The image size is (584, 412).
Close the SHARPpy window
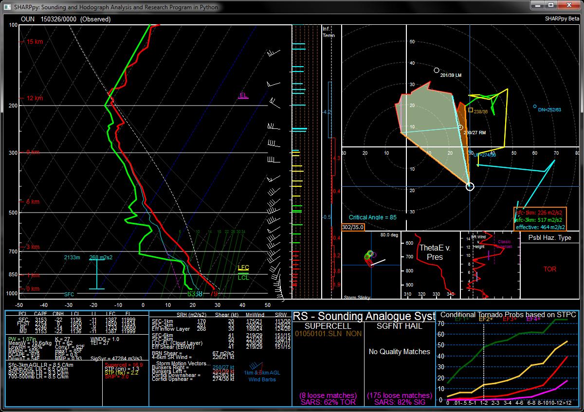[x=568, y=5]
